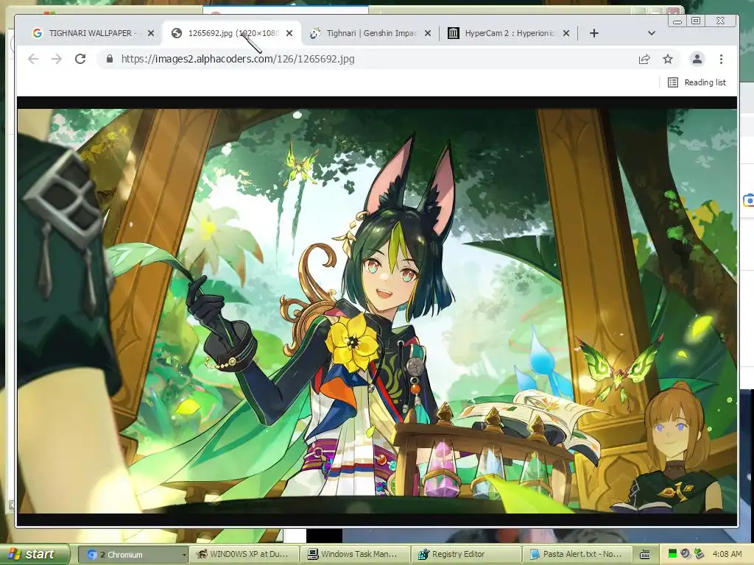Close the TIGHNARI WALLPAPER tab
754x565 pixels.
151,33
